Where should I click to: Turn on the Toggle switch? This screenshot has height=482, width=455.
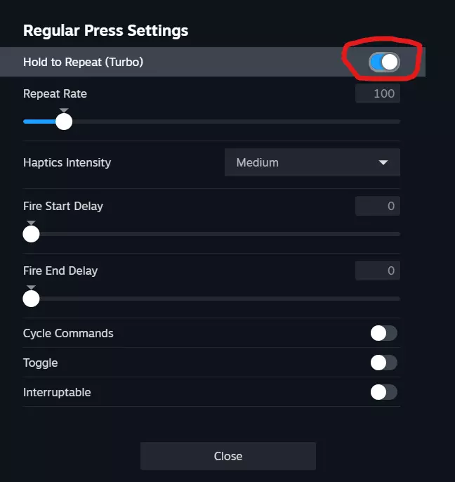pos(383,363)
